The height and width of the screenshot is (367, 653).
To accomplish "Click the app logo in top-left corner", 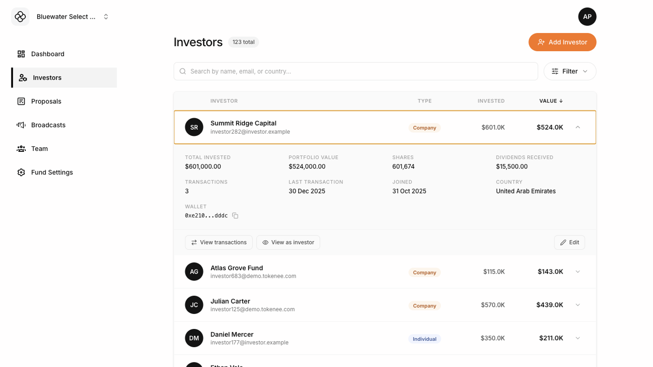I will tap(20, 17).
